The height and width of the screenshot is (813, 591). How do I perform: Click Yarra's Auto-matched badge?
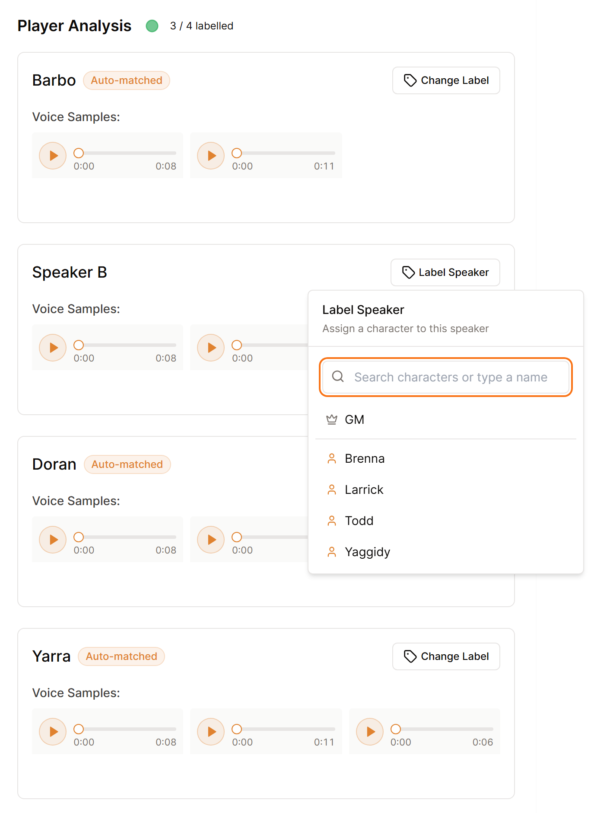(121, 656)
